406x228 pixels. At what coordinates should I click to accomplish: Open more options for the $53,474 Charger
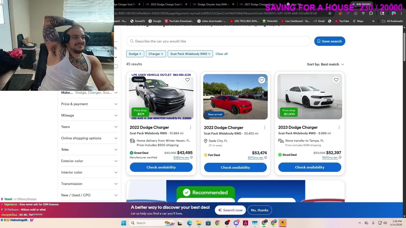[265, 128]
